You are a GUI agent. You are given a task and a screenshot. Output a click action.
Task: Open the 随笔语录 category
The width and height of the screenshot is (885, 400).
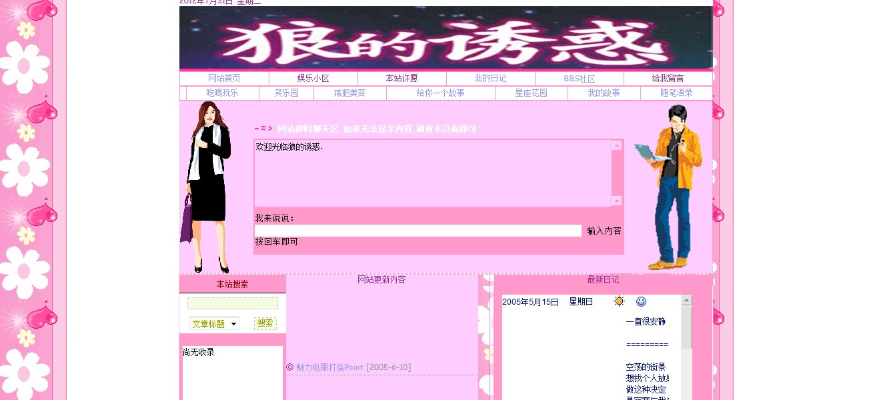coord(677,93)
